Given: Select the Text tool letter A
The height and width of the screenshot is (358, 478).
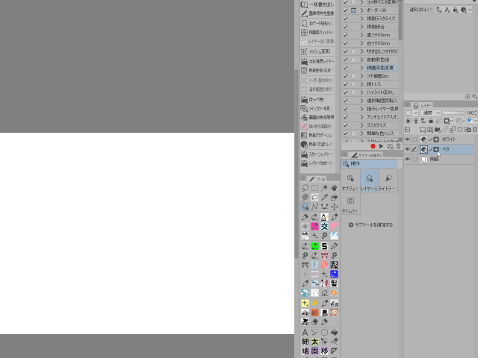Looking at the screenshot, I should tap(305, 333).
